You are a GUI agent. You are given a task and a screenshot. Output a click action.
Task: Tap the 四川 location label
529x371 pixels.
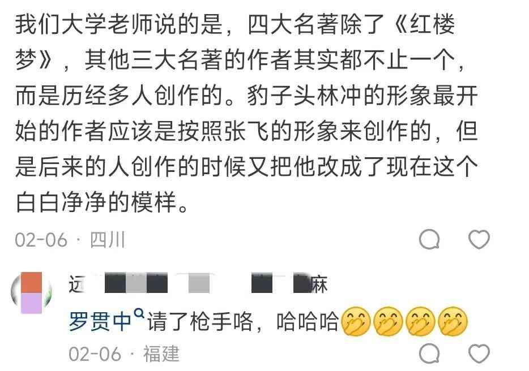(108, 240)
